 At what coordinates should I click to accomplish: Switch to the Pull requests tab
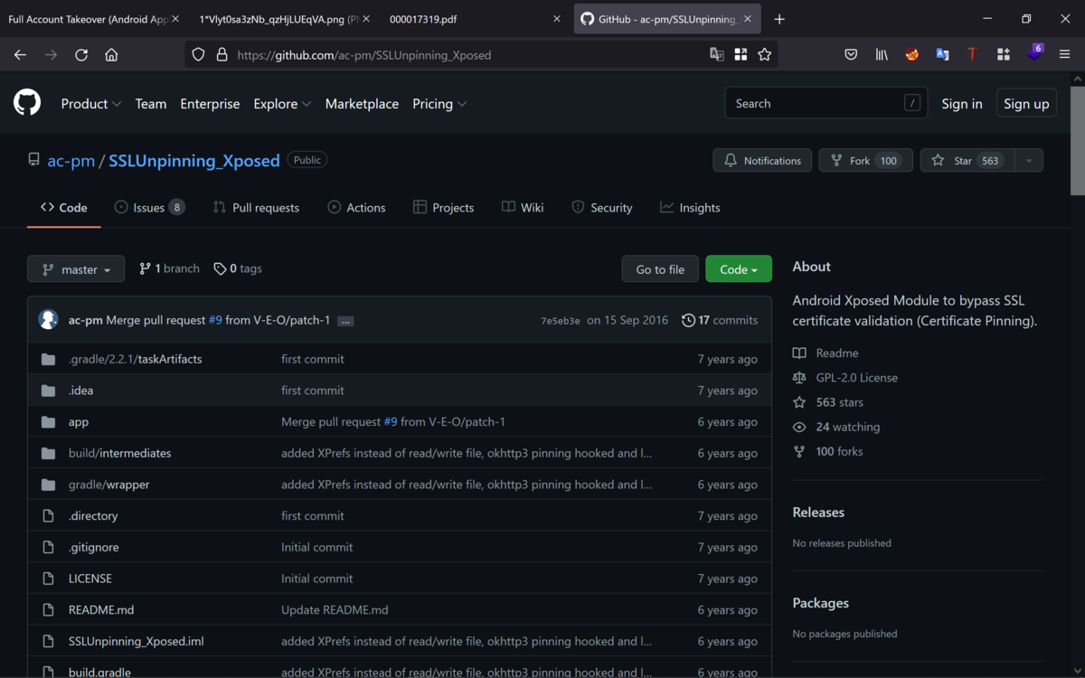pyautogui.click(x=256, y=208)
